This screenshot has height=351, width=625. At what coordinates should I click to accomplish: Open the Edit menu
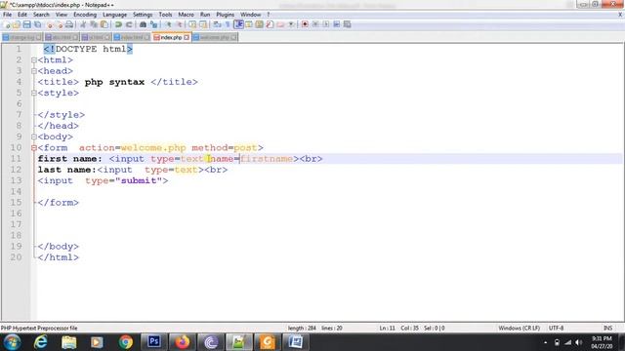tap(22, 15)
